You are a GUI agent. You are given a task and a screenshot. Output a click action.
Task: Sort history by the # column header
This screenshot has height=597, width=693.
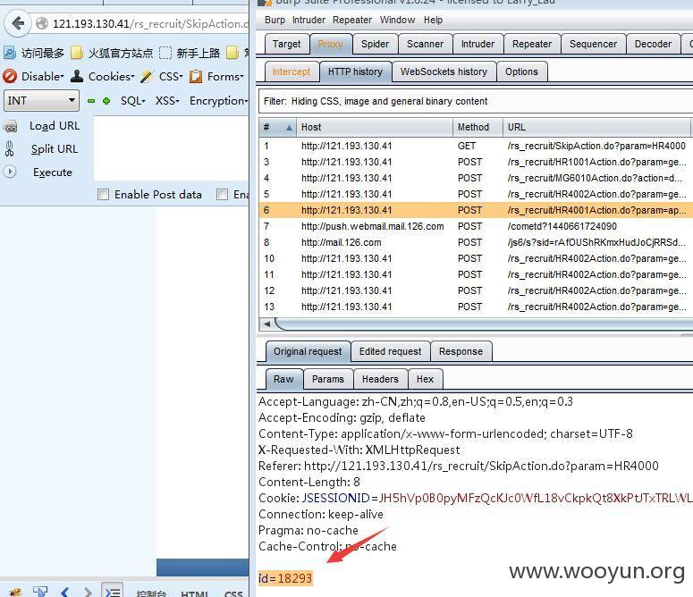pyautogui.click(x=277, y=127)
